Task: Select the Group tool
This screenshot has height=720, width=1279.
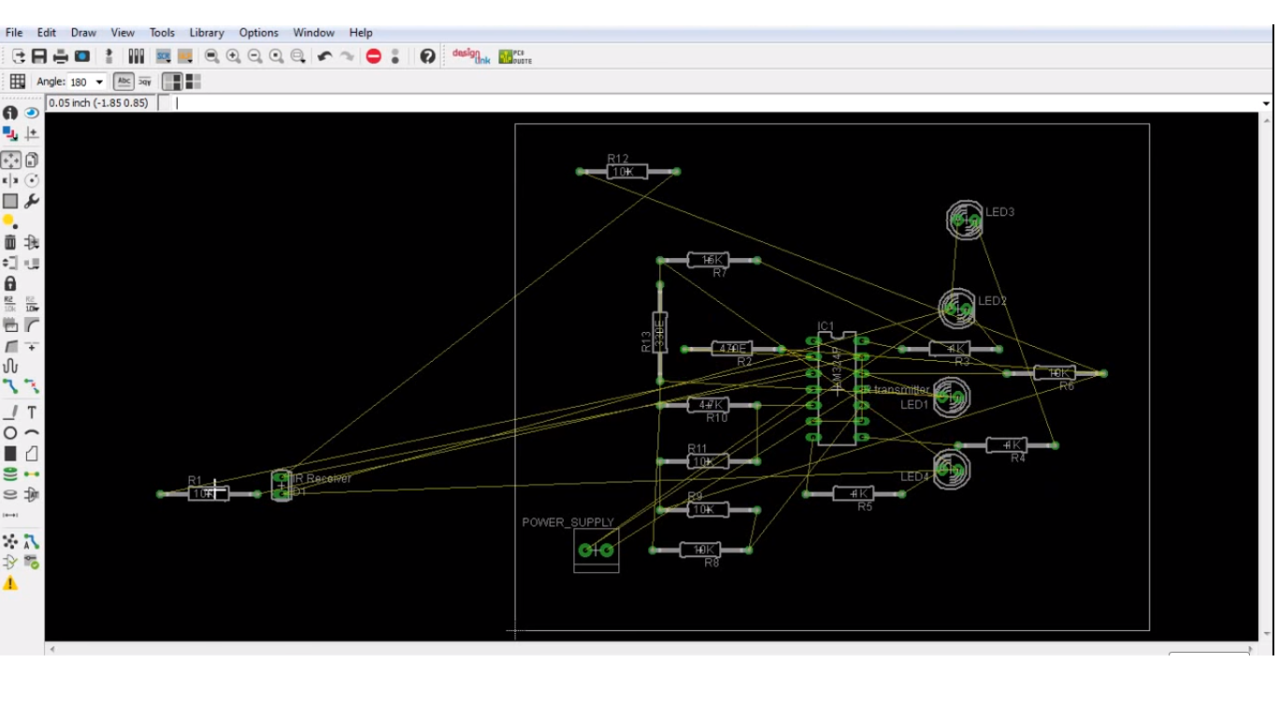Action: (10, 201)
